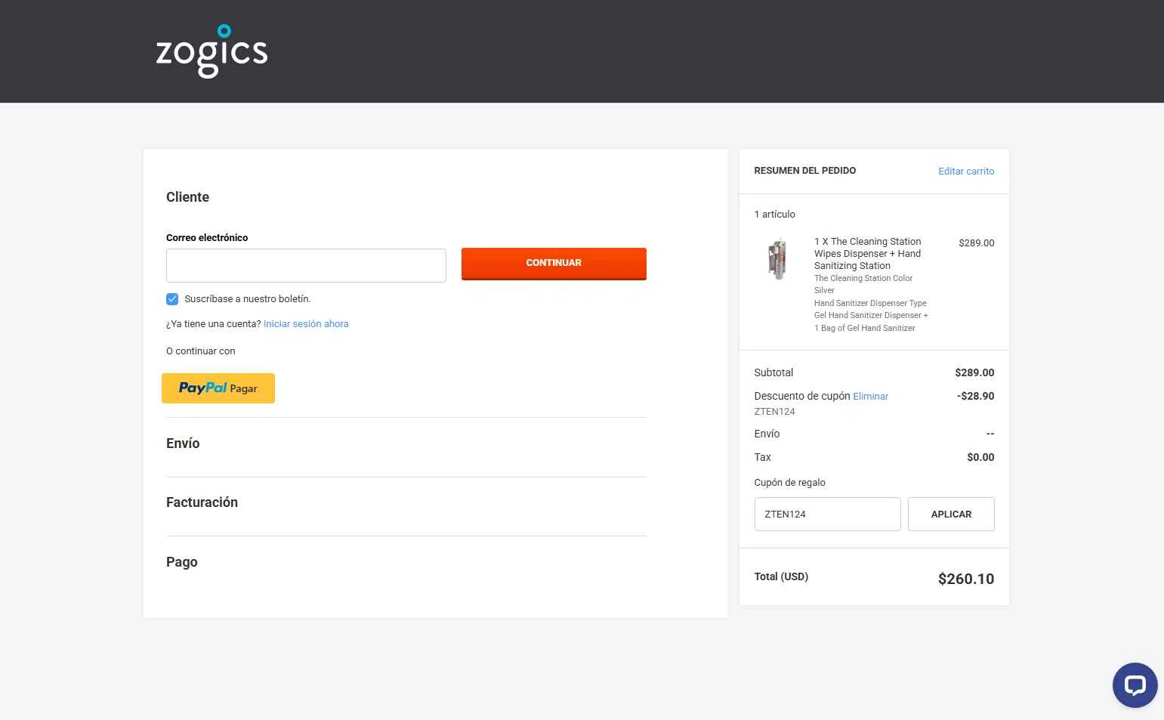Click the product title The Cleaning Station Wipes Dispenser
Viewport: 1164px width, 720px height.
[868, 254]
